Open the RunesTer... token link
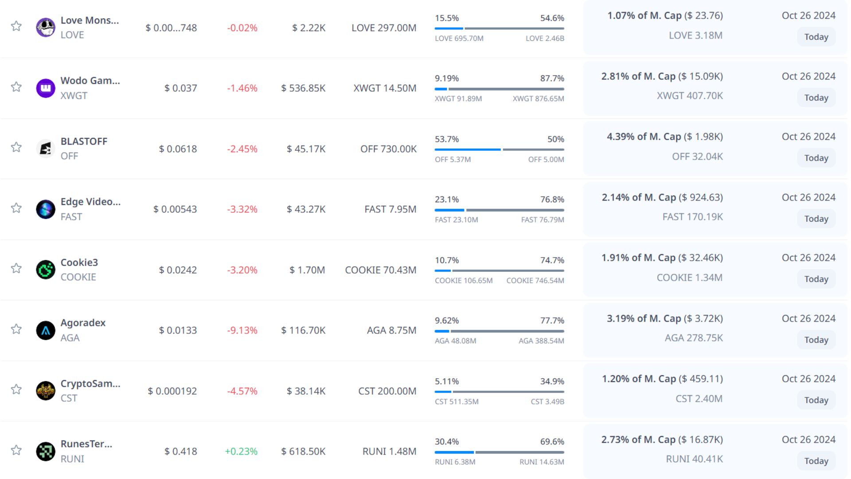The height and width of the screenshot is (479, 851). pyautogui.click(x=86, y=444)
